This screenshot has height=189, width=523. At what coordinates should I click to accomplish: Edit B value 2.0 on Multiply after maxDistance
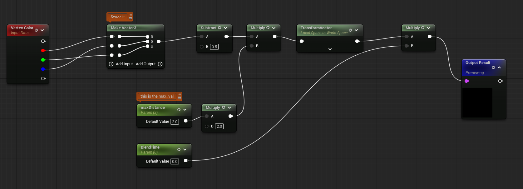[220, 127]
